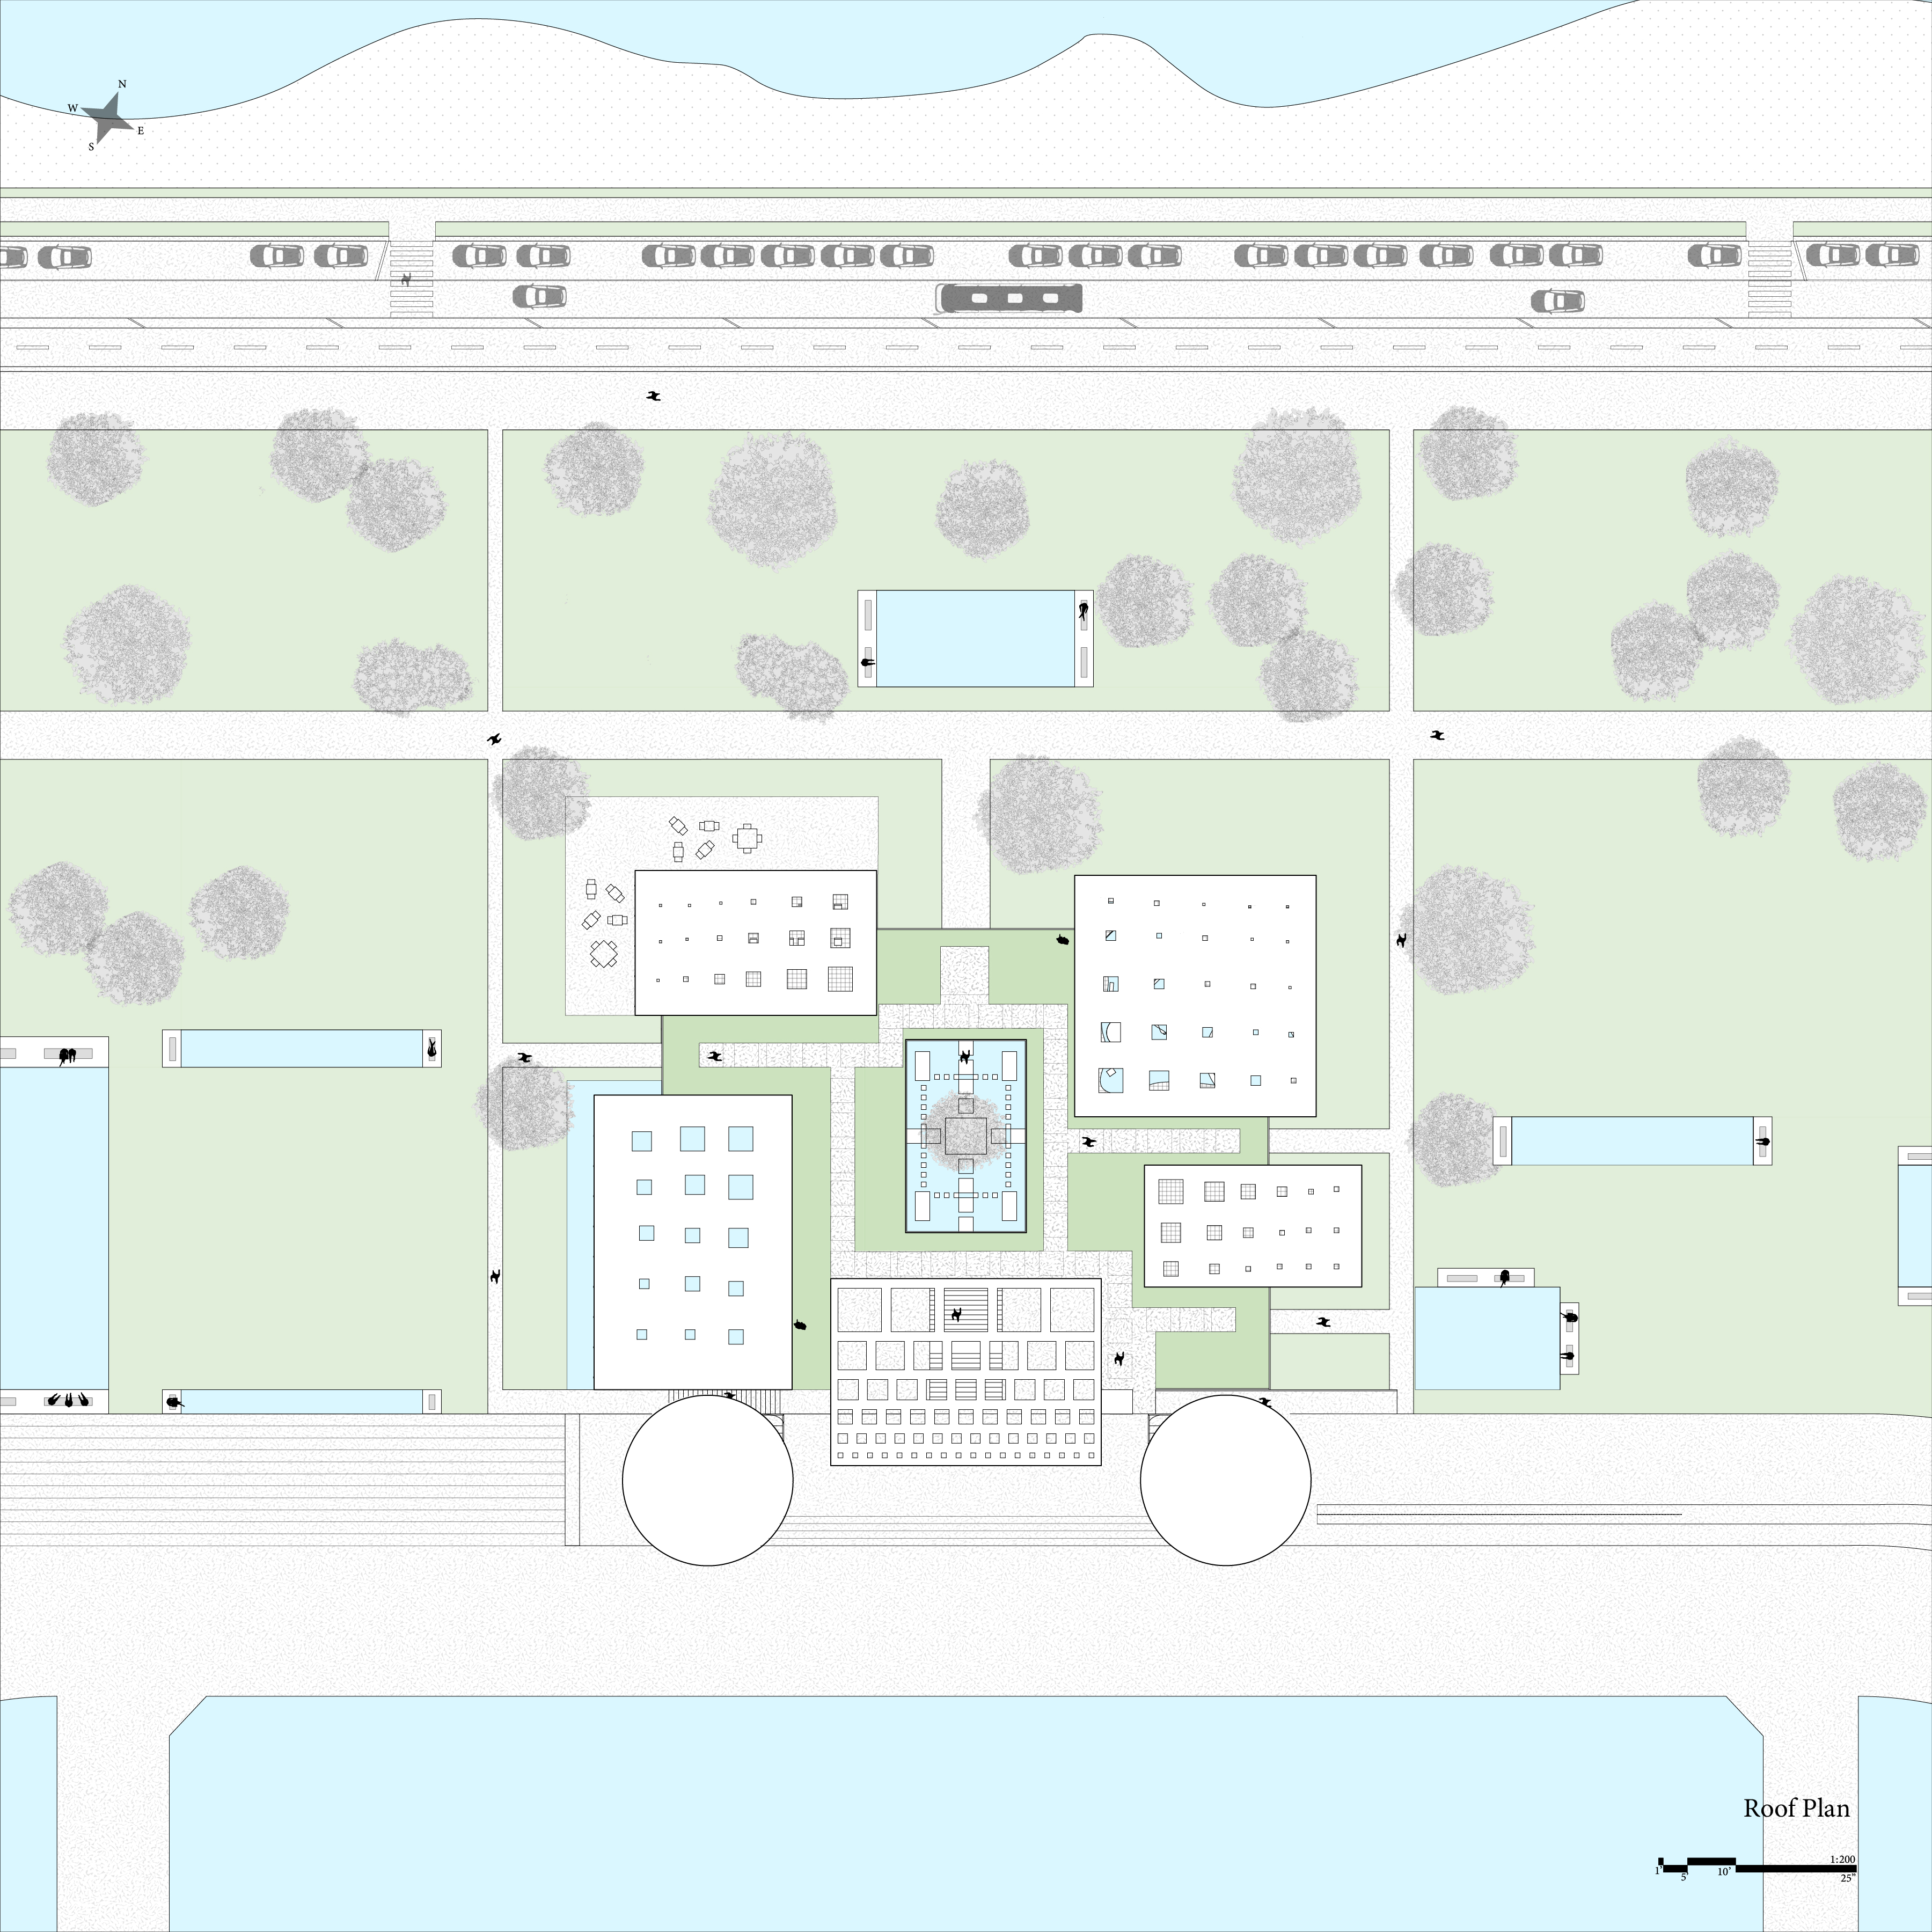
Task: Click the right-side zebra crosswalk
Action: [1769, 280]
